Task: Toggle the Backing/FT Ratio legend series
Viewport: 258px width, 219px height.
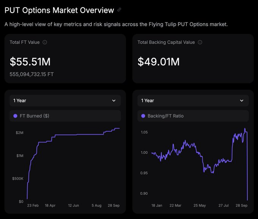Action: coord(193,116)
